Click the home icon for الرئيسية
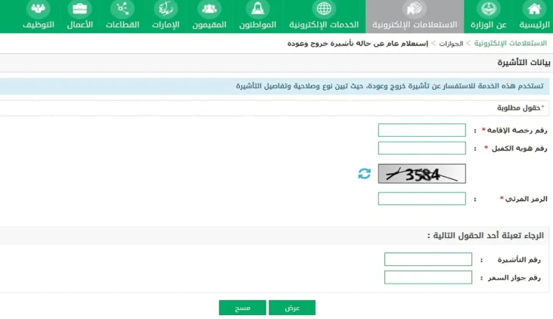This screenshot has height=319, width=553. tap(534, 10)
